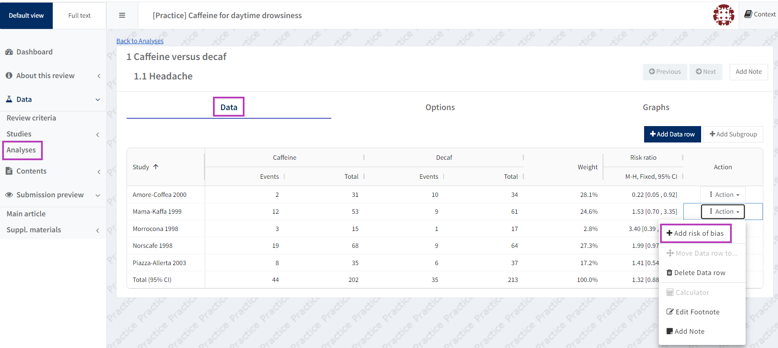Choose Delete Data row option
The height and width of the screenshot is (348, 778).
tap(699, 273)
